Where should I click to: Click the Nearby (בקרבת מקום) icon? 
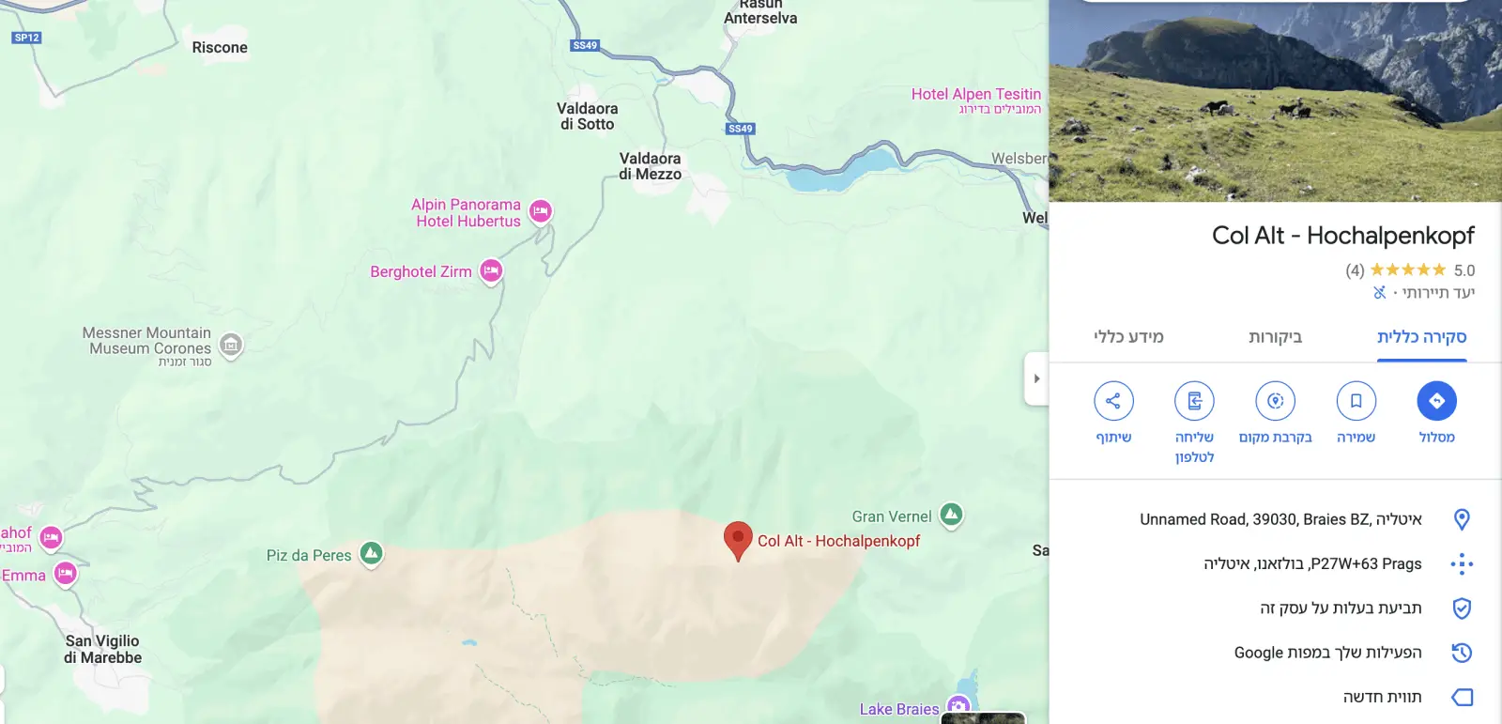tap(1275, 401)
